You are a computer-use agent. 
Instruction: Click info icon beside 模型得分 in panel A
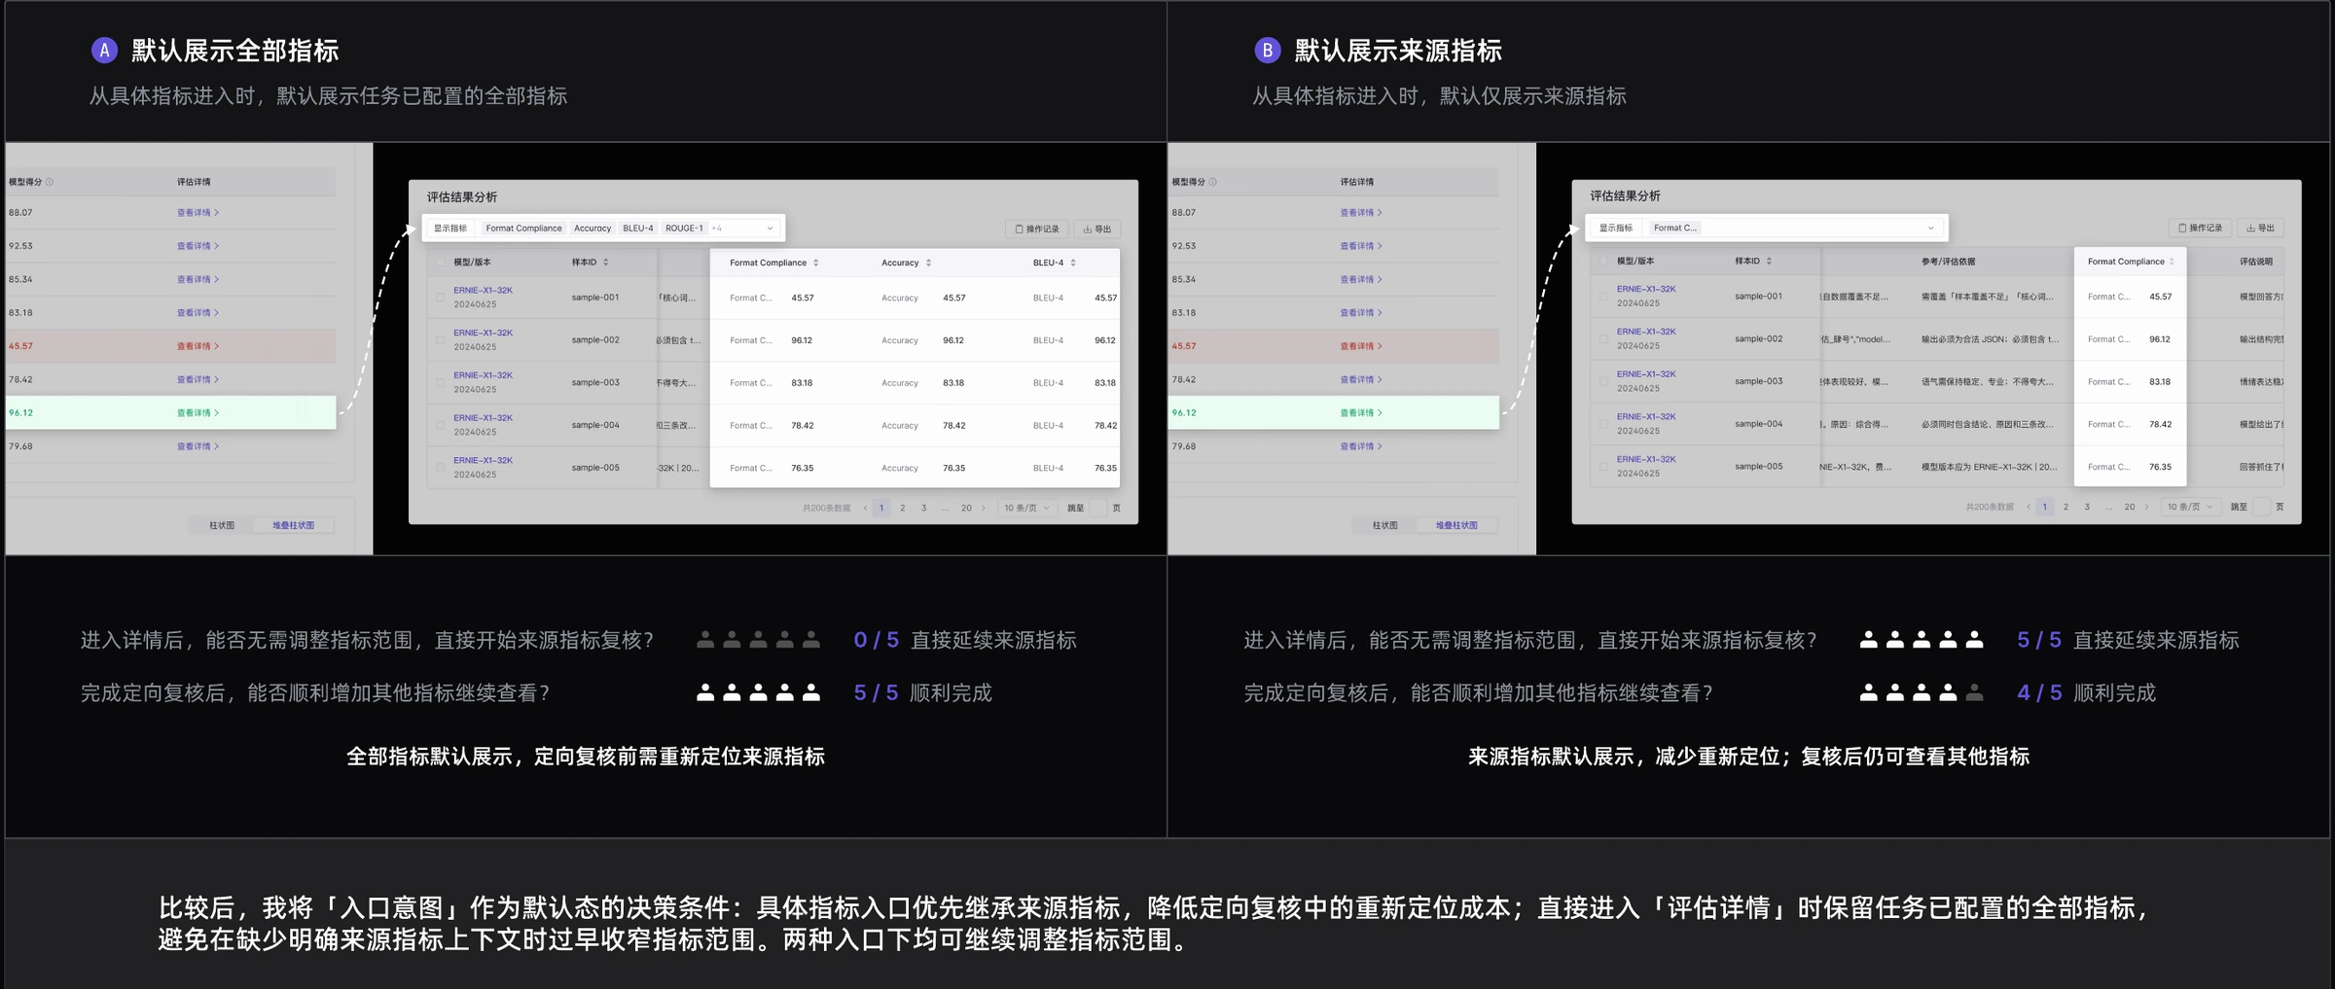point(50,182)
